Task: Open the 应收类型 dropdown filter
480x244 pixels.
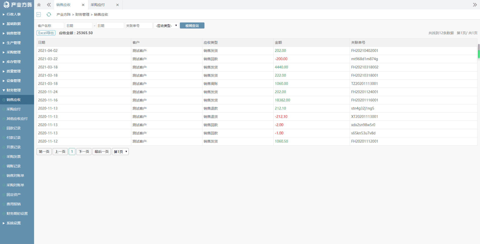Action: coord(166,26)
